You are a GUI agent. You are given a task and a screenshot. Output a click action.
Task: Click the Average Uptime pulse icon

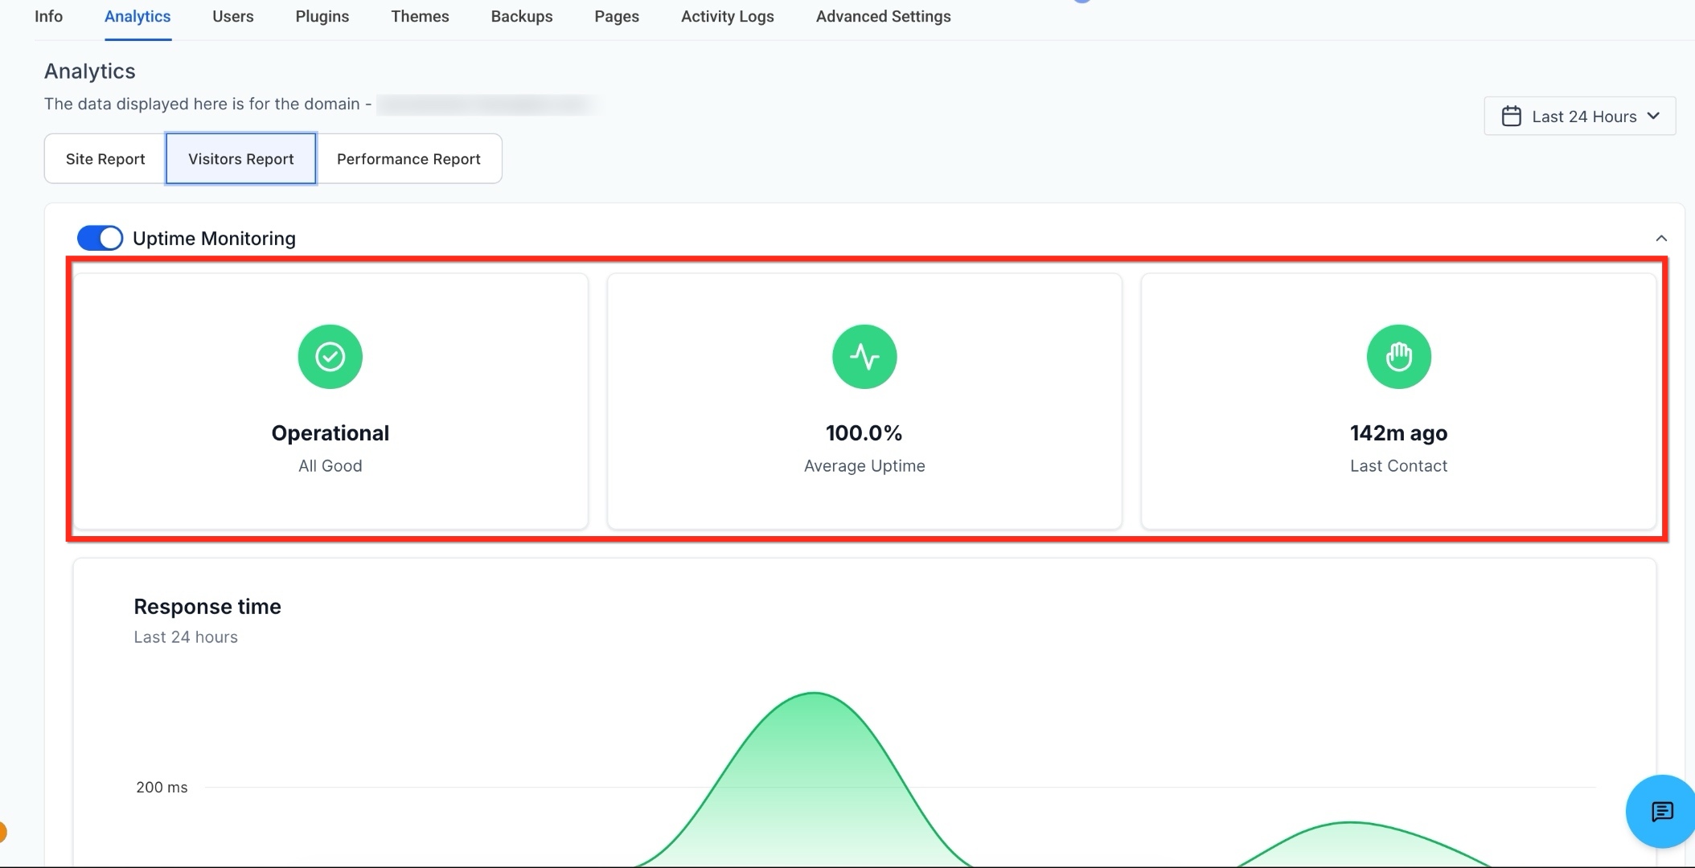click(864, 356)
